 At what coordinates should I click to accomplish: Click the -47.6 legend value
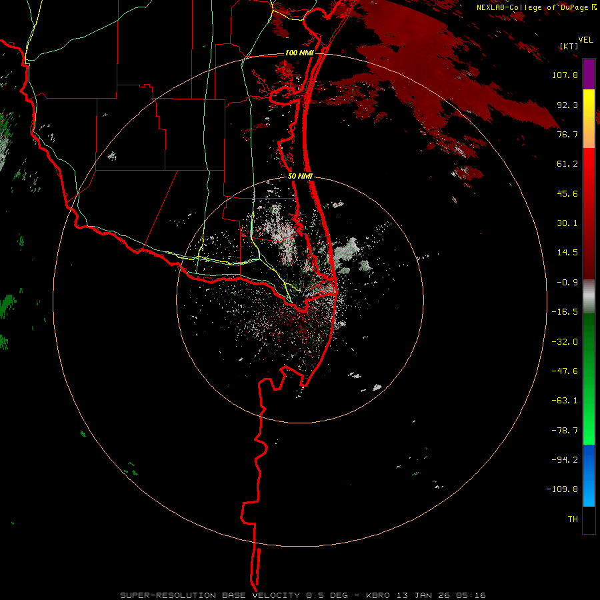(565, 371)
